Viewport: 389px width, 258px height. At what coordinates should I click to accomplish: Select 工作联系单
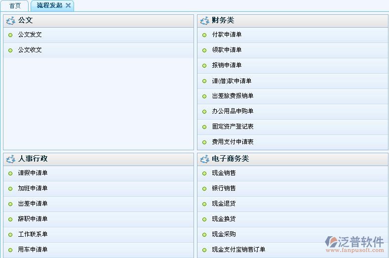[33, 234]
